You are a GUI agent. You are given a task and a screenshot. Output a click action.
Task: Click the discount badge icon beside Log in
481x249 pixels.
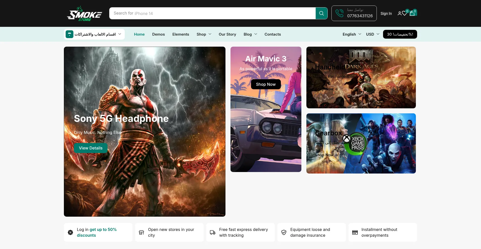[x=70, y=232]
